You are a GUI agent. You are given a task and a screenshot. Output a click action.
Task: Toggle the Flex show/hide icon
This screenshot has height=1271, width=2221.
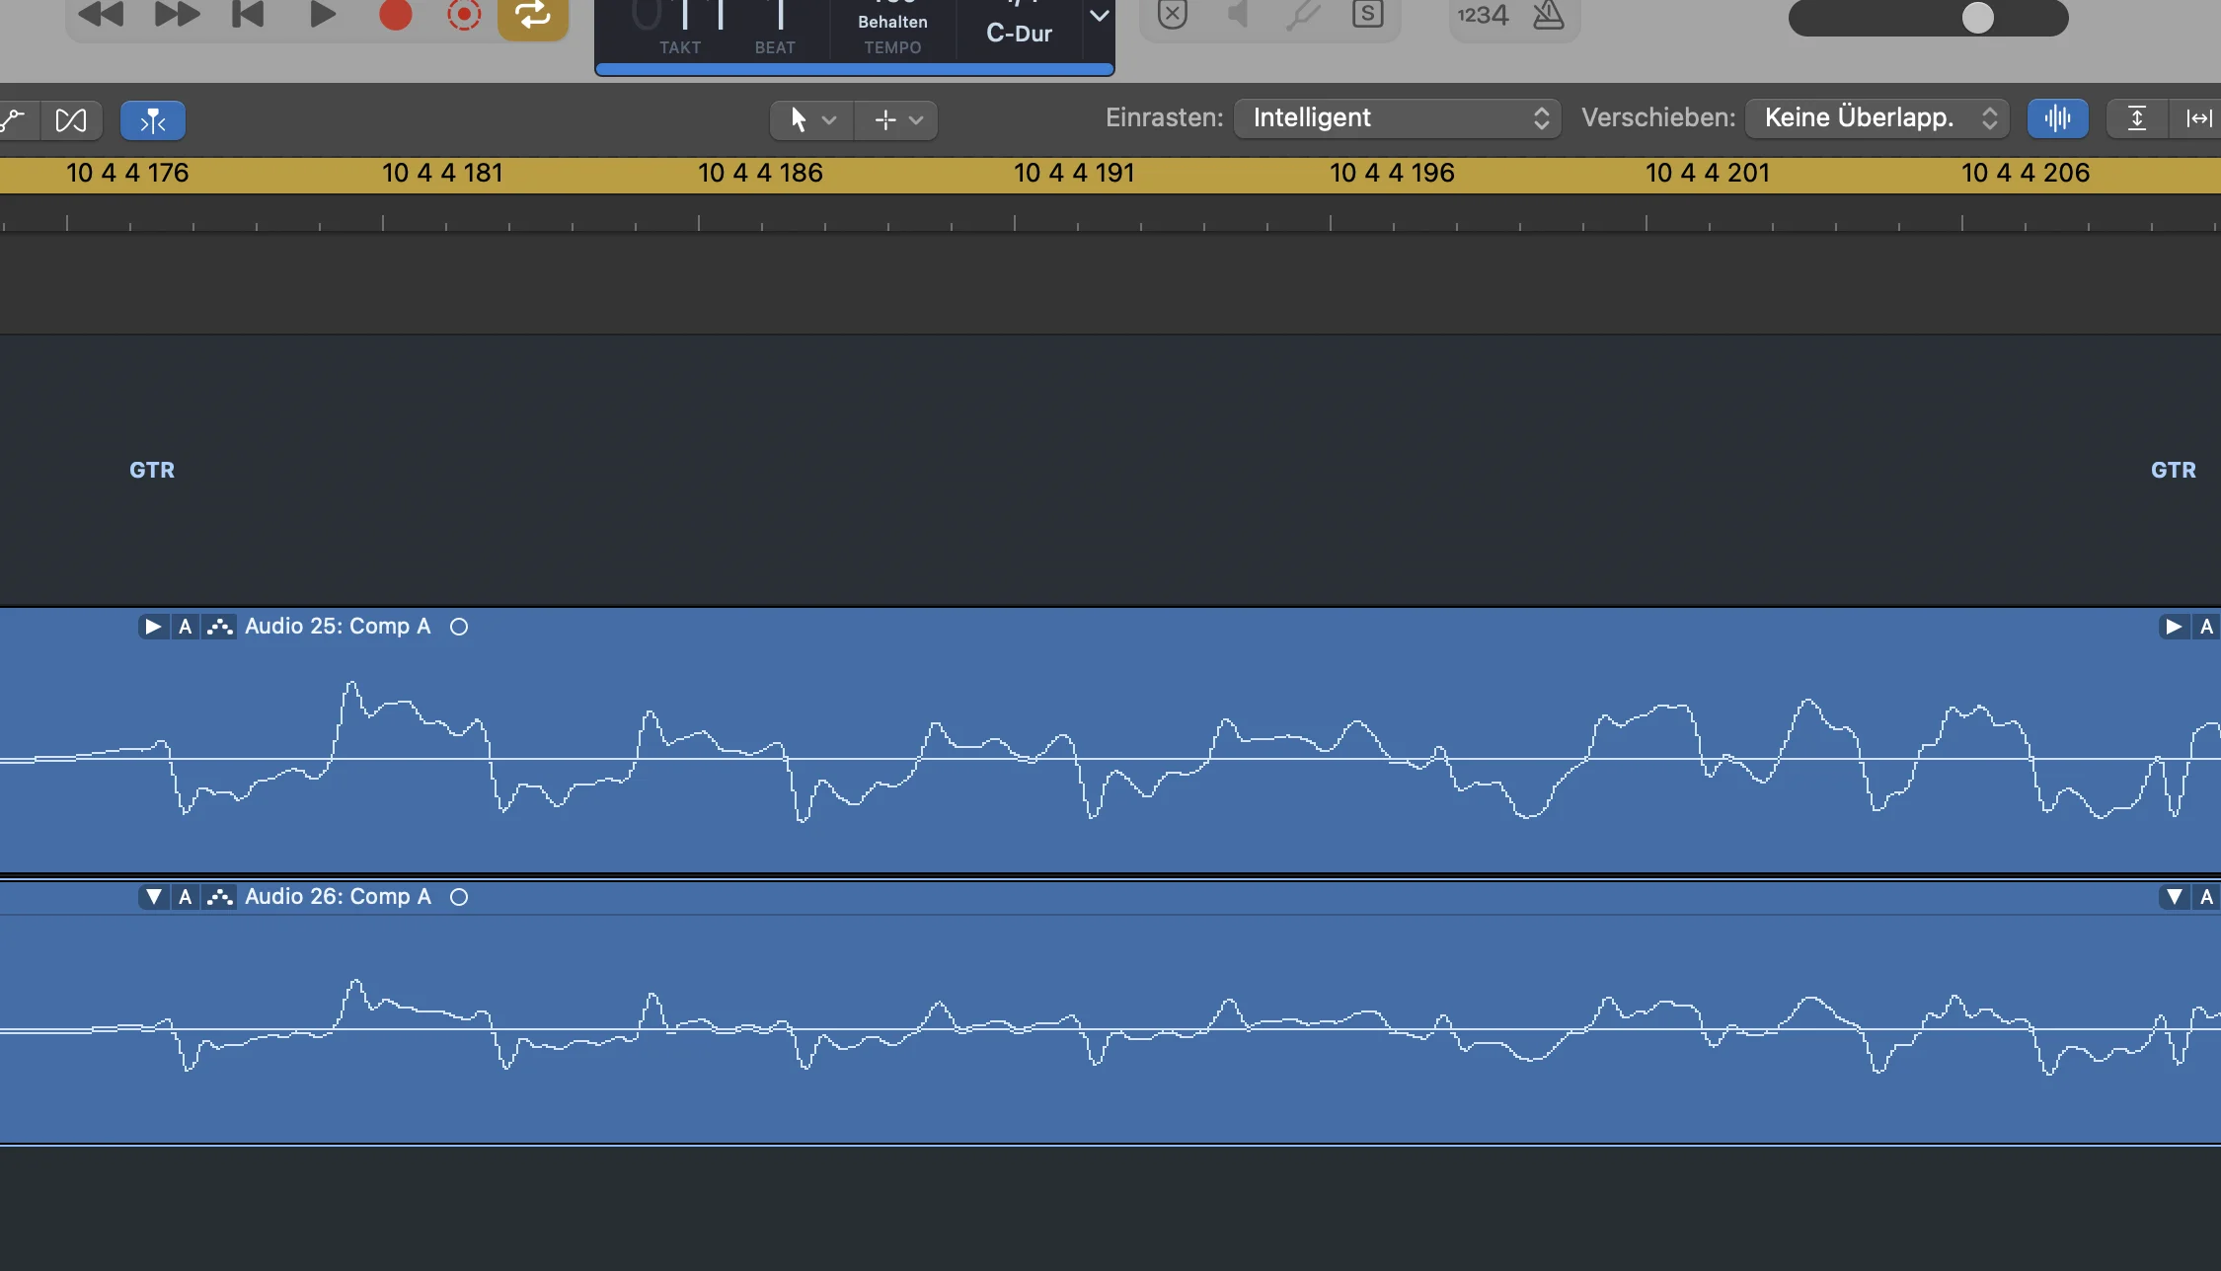71,120
